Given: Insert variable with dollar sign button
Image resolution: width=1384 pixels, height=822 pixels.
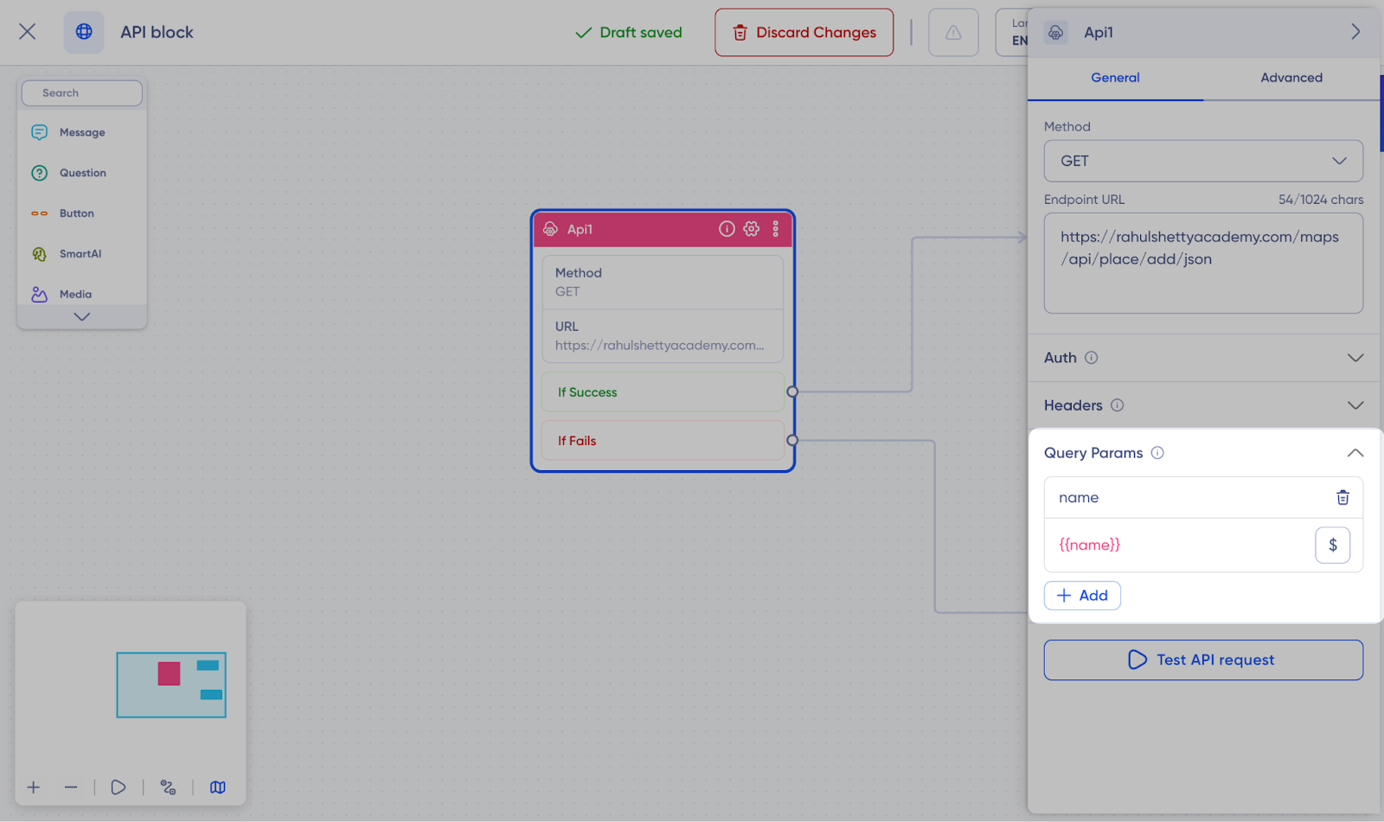Looking at the screenshot, I should point(1333,545).
